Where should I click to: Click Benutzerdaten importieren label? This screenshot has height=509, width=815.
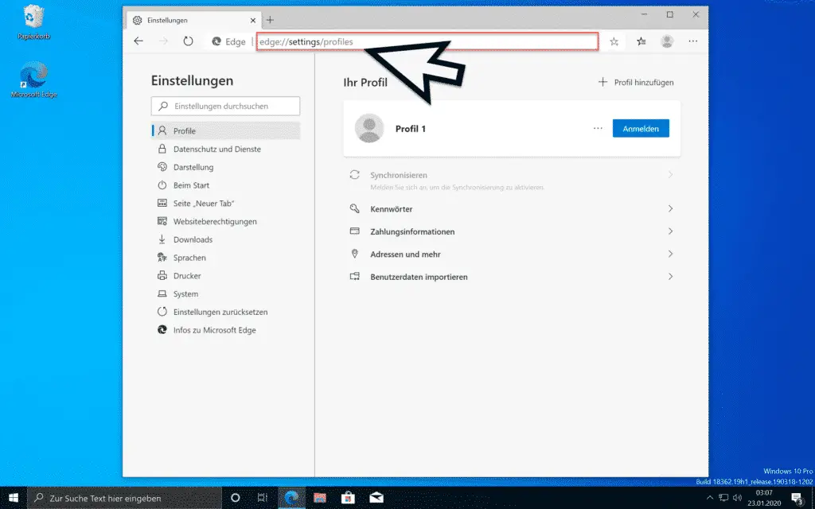click(x=419, y=278)
